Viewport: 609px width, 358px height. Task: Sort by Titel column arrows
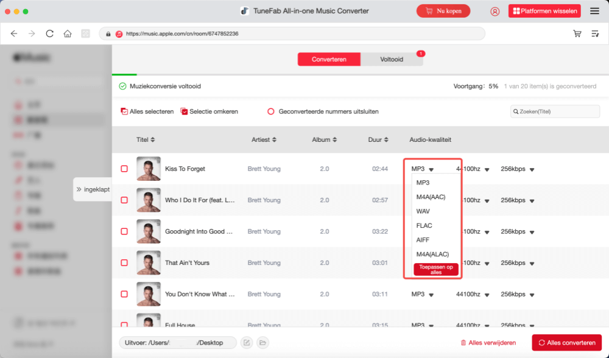coord(152,140)
